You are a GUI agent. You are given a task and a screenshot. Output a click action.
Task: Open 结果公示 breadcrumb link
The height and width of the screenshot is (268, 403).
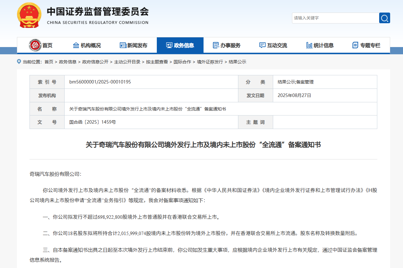point(238,62)
